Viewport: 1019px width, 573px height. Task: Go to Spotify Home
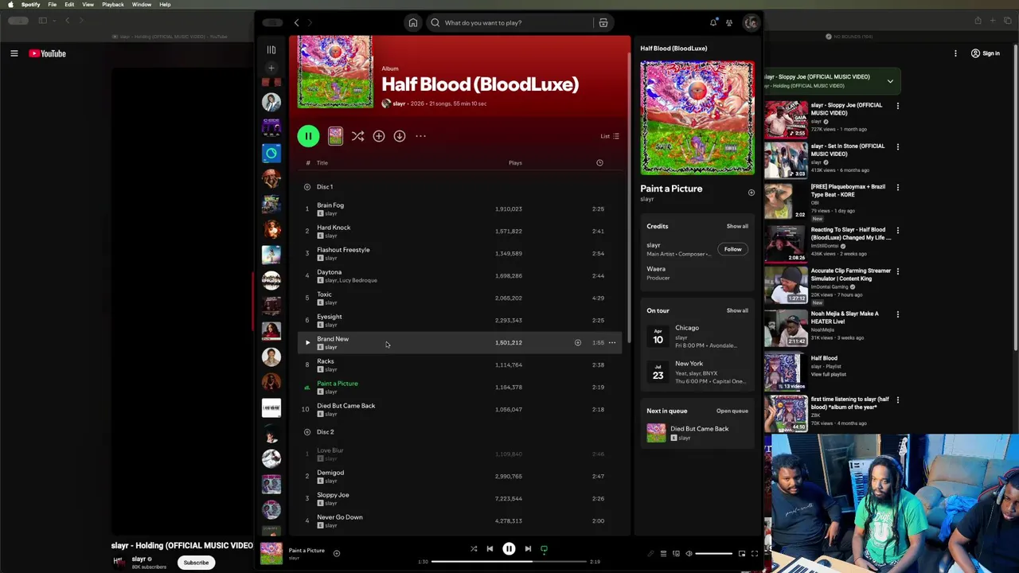(x=413, y=23)
